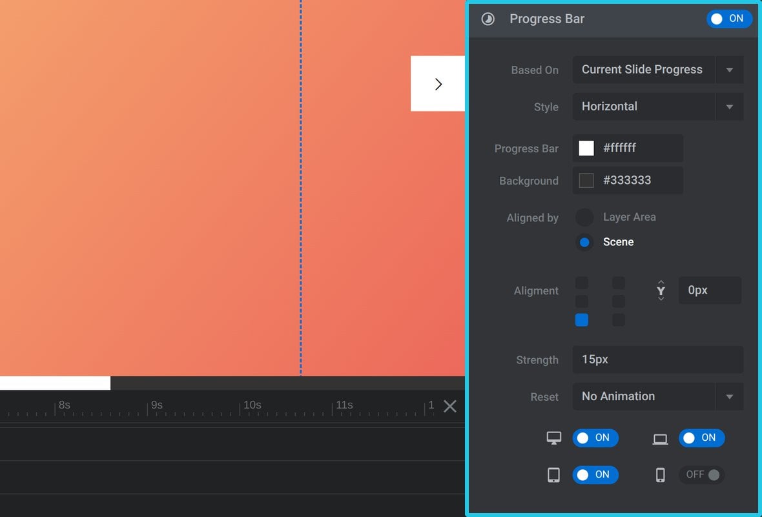Click the Progress Bar panel title
Image resolution: width=762 pixels, height=517 pixels.
click(547, 19)
